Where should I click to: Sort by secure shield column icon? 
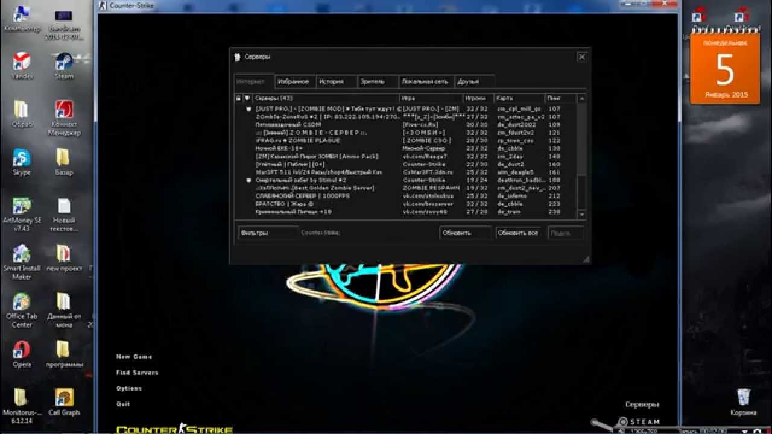coord(247,98)
